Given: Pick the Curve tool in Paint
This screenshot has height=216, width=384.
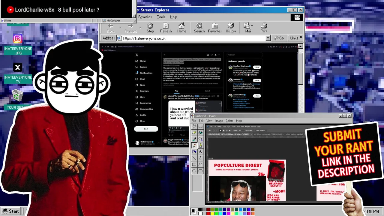Looking at the screenshot, I should (x=200, y=158).
